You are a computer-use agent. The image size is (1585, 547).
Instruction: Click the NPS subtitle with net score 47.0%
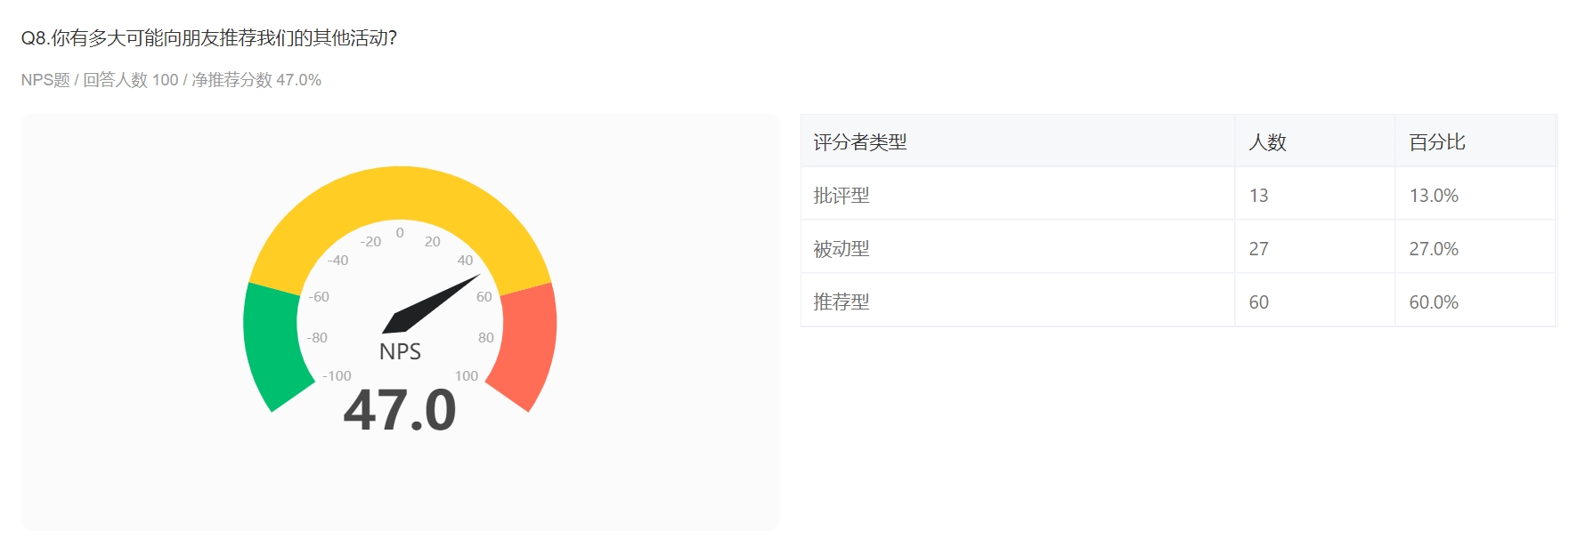pyautogui.click(x=171, y=80)
